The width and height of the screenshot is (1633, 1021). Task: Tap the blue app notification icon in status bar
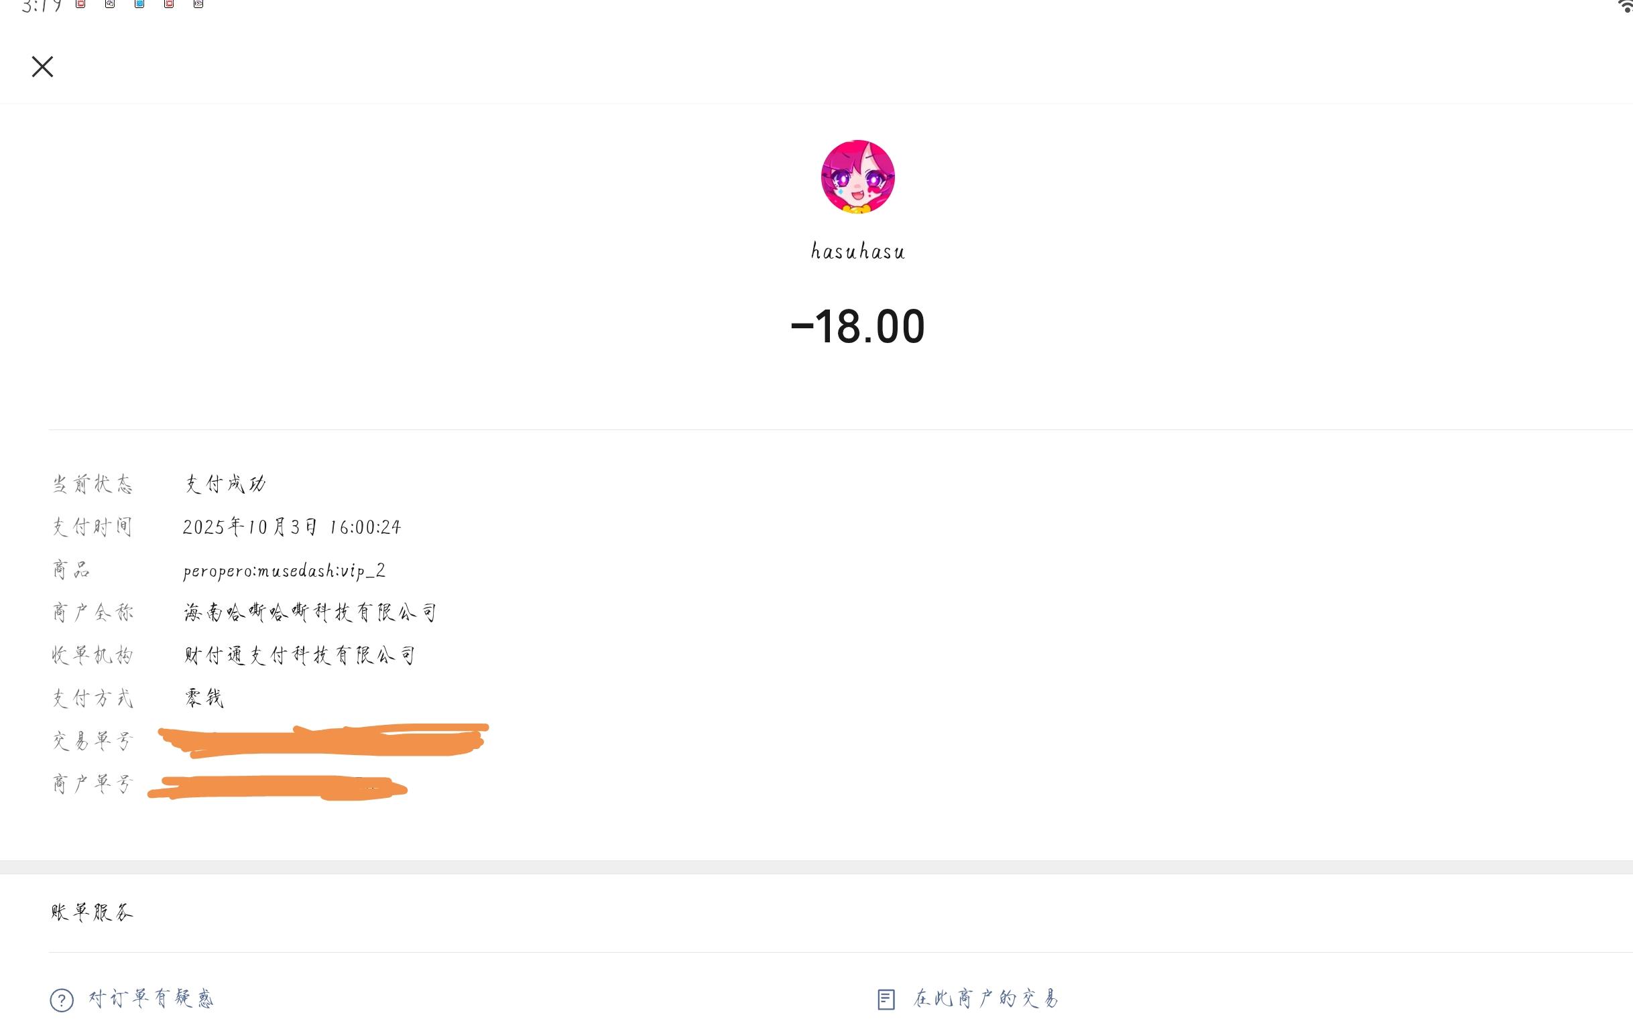139,5
